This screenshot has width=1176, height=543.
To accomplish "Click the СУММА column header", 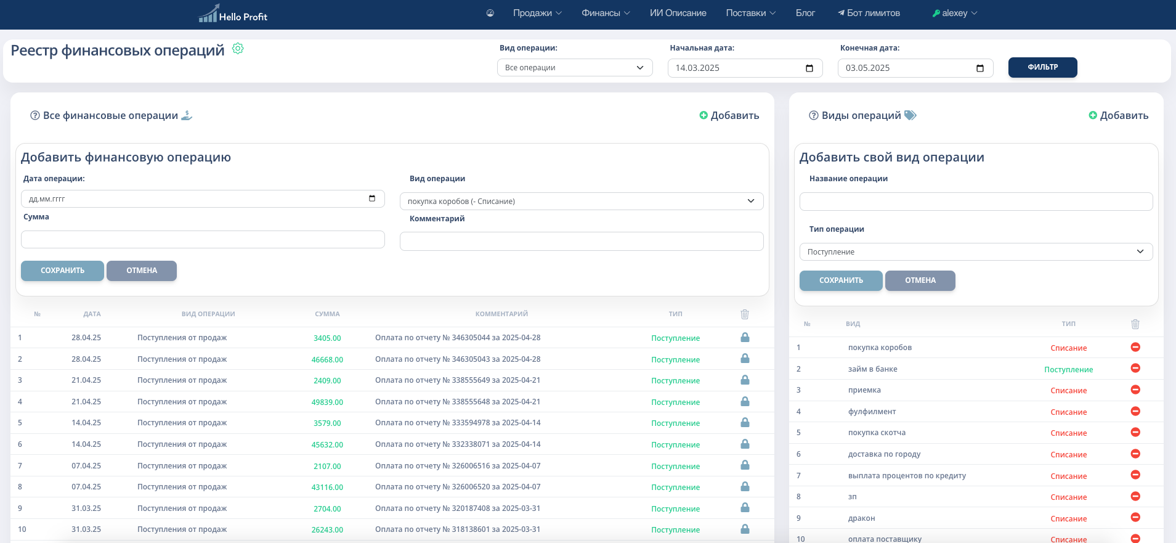I will pyautogui.click(x=327, y=314).
